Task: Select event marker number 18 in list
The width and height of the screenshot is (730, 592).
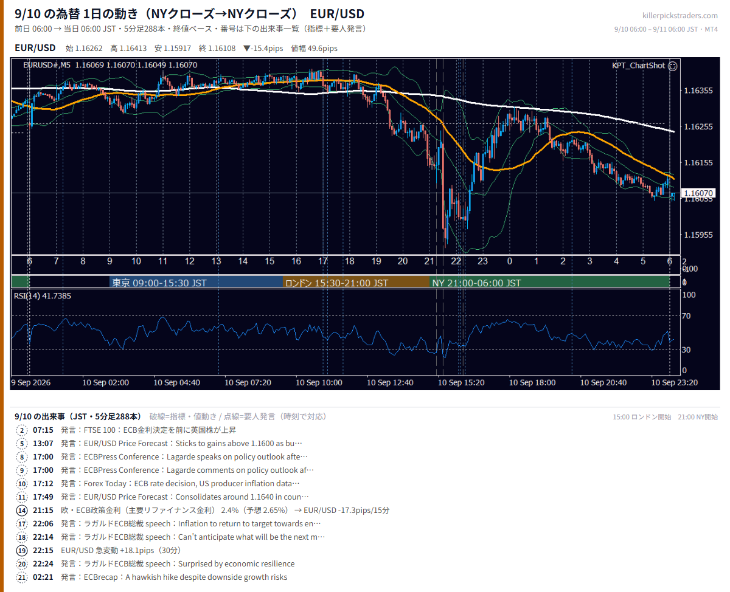Action: (22, 537)
